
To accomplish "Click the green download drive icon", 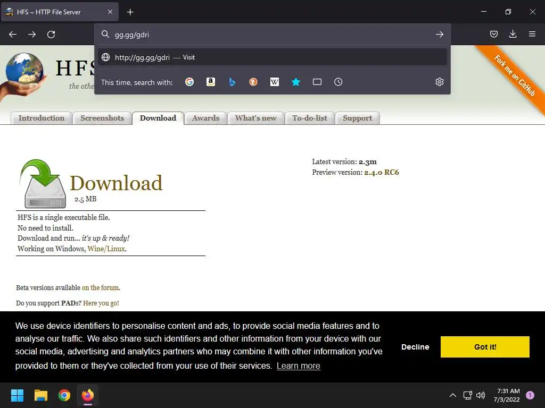I will point(43,183).
